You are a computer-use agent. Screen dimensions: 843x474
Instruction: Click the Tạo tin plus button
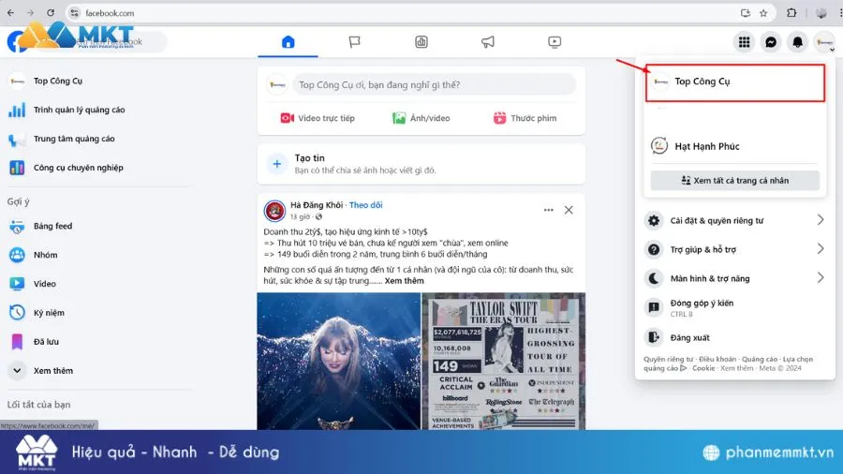[277, 164]
